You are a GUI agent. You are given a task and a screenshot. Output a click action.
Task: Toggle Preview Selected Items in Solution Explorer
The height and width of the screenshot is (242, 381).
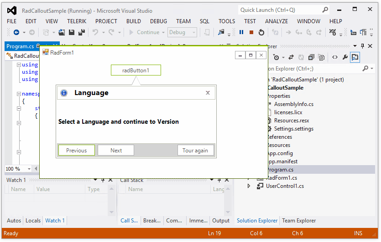point(355,57)
